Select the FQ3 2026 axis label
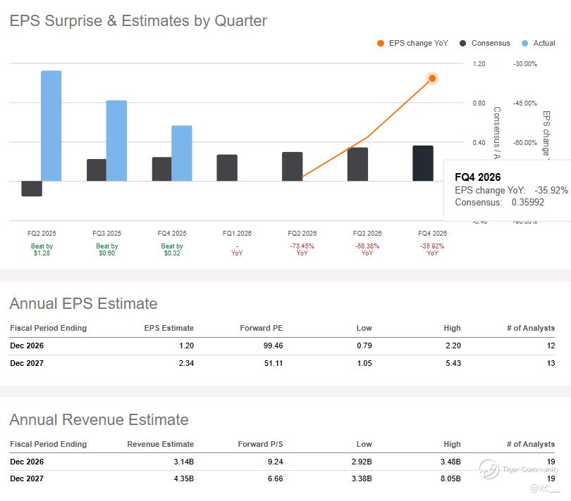The width and height of the screenshot is (571, 501). pos(367,233)
